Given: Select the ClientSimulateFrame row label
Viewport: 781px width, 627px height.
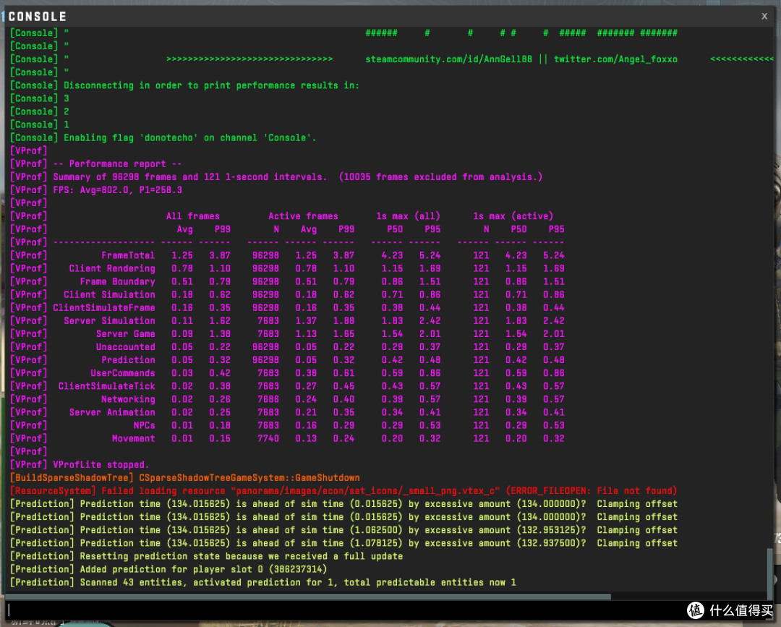Looking at the screenshot, I should coord(104,308).
